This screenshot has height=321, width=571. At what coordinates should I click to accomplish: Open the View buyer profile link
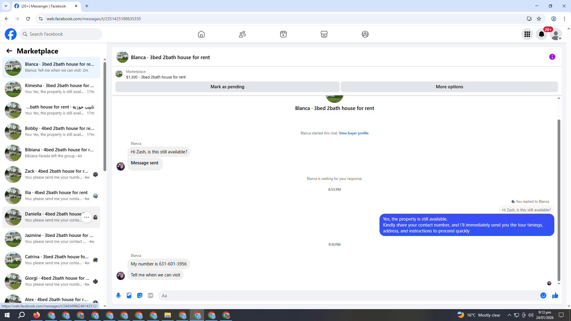point(353,133)
